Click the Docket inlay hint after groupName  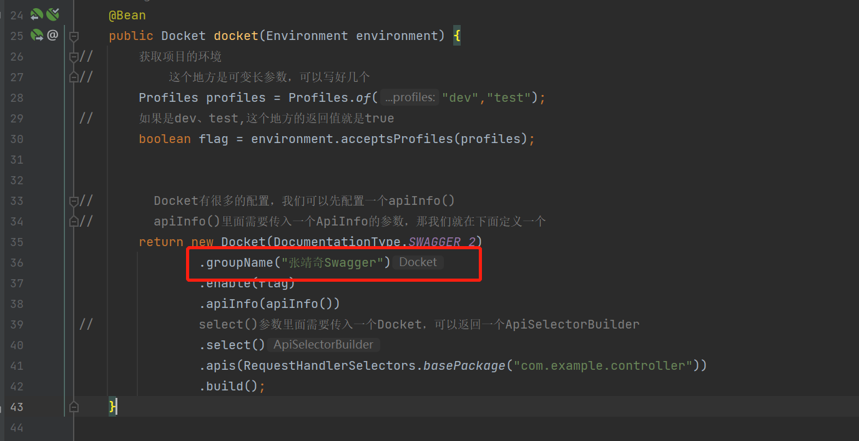coord(418,262)
